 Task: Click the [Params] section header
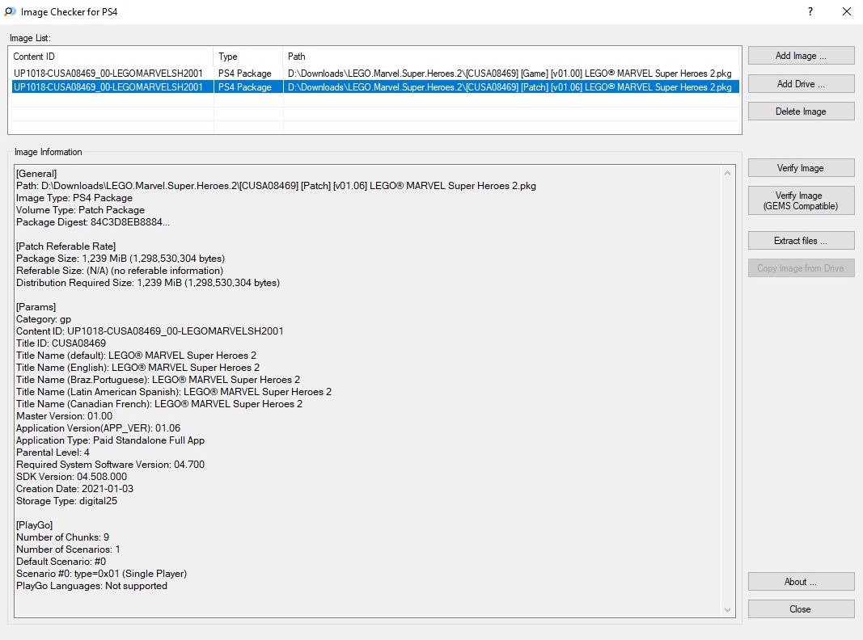36,307
